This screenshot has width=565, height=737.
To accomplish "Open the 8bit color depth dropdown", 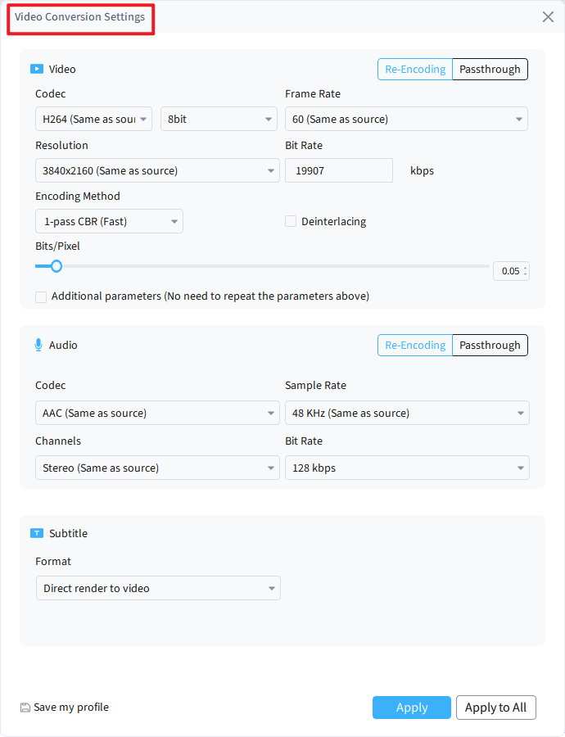I will click(219, 118).
